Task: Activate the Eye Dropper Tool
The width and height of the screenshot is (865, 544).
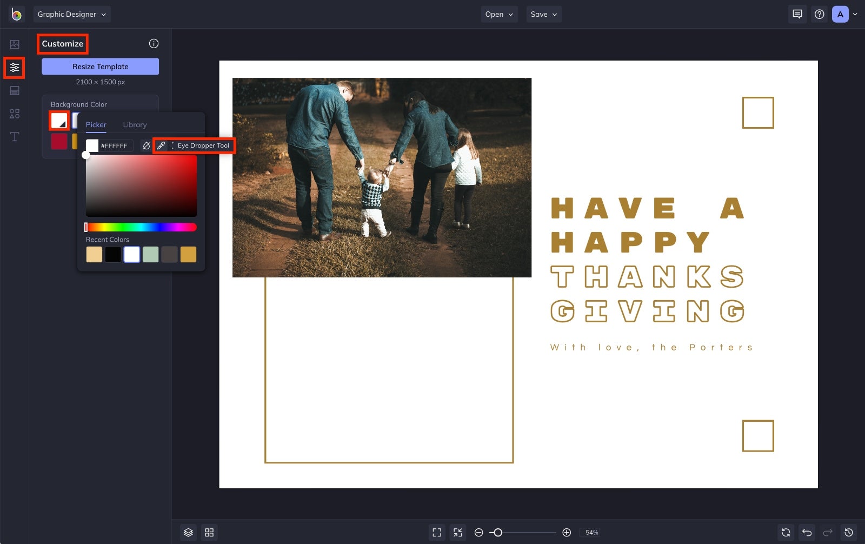Action: click(161, 145)
